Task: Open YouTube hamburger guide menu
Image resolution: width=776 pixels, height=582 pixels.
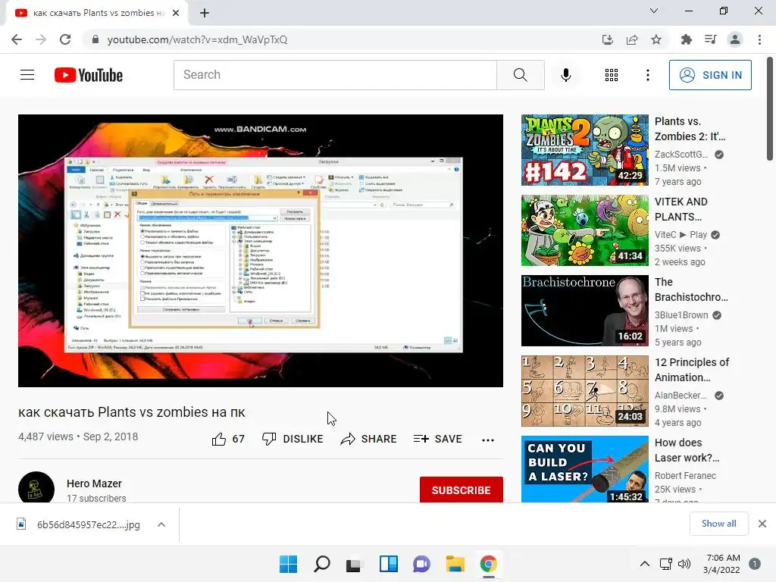Action: [27, 75]
